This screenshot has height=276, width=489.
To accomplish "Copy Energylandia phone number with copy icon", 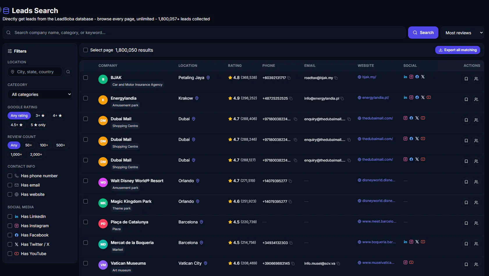I will coord(291,98).
